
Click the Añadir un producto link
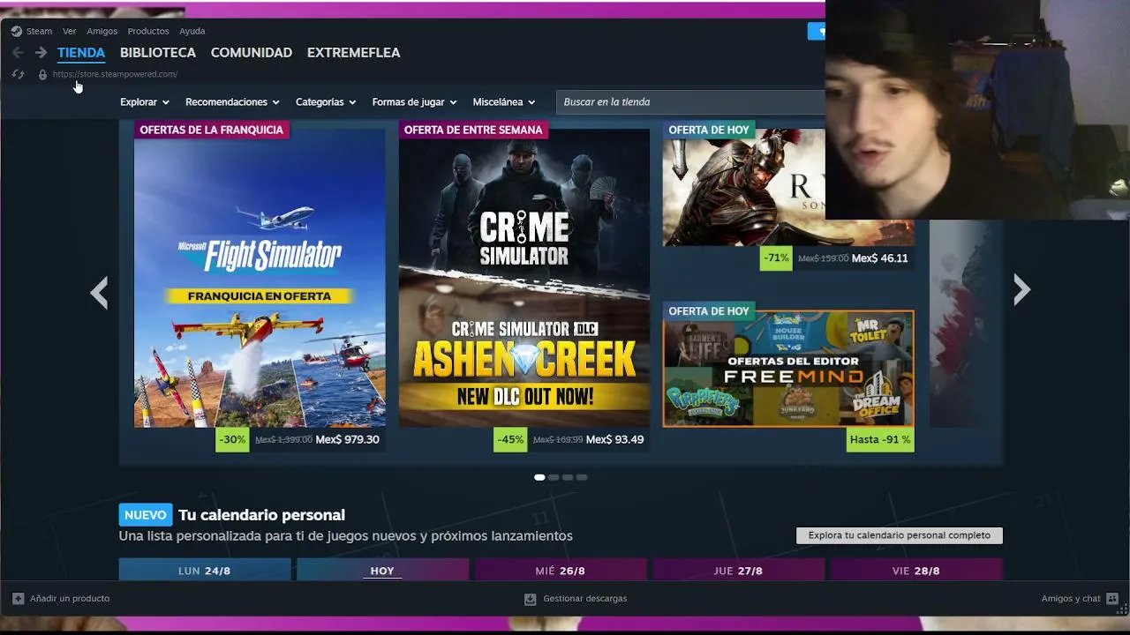pos(70,598)
